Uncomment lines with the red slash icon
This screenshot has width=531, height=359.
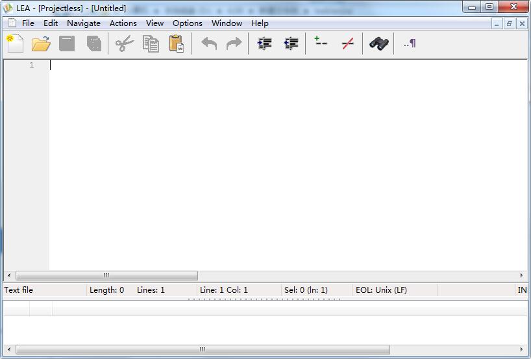(x=348, y=43)
